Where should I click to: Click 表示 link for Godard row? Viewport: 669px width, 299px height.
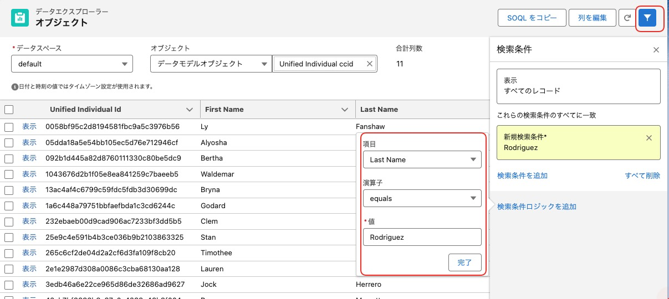pyautogui.click(x=29, y=205)
